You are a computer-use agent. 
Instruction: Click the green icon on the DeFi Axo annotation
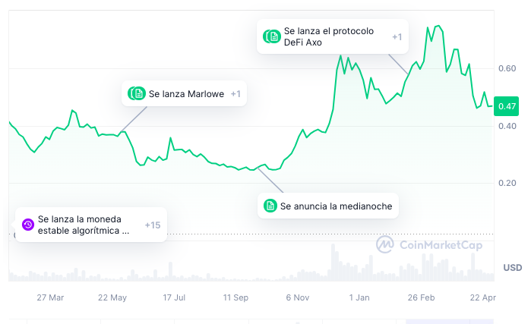[272, 36]
